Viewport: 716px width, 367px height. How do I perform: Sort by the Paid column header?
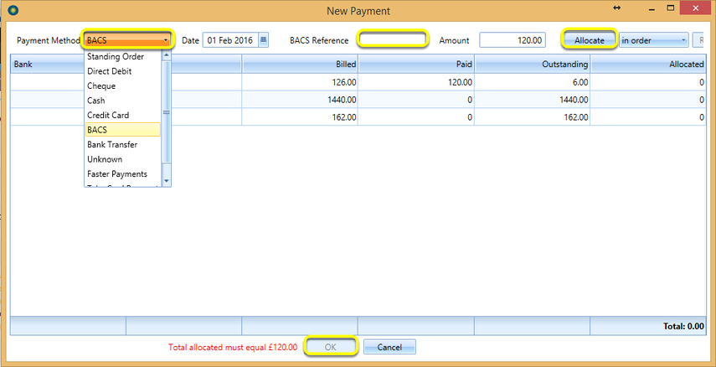click(416, 64)
